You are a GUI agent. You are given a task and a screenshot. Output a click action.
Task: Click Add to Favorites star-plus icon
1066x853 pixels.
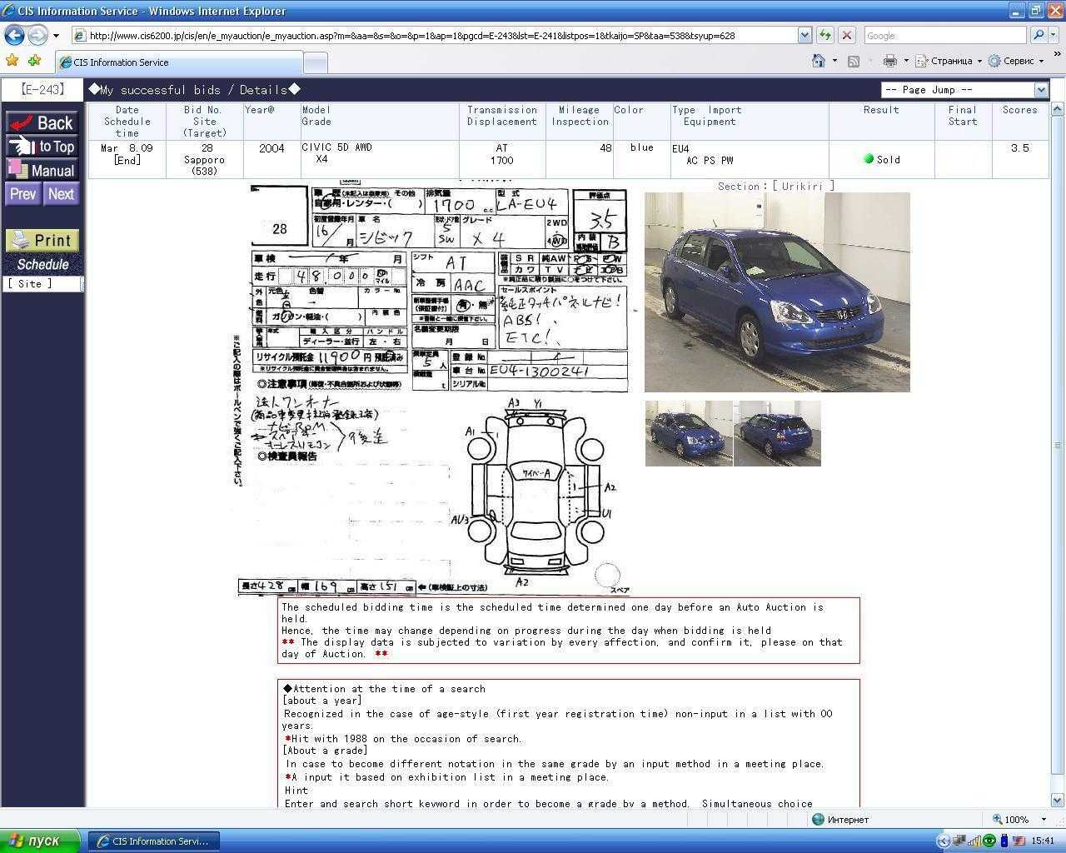click(34, 60)
